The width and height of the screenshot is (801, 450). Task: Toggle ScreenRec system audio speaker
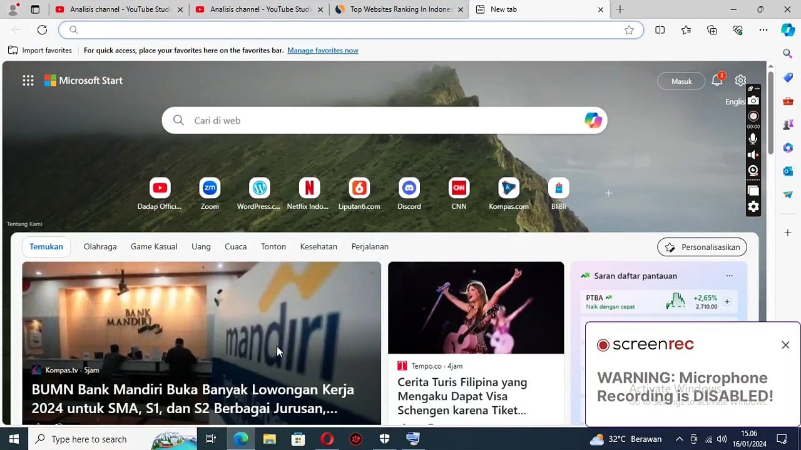point(753,154)
